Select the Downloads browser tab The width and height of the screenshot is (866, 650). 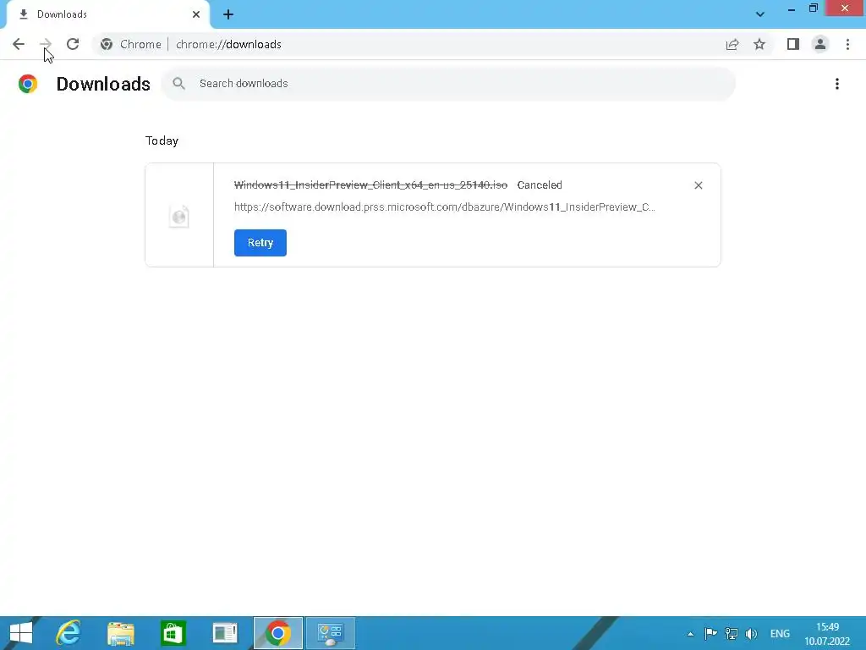point(107,14)
